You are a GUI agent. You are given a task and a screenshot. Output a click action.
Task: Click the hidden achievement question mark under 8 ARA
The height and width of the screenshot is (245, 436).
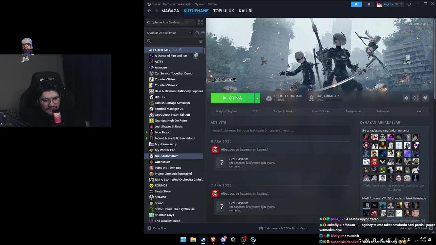click(222, 163)
